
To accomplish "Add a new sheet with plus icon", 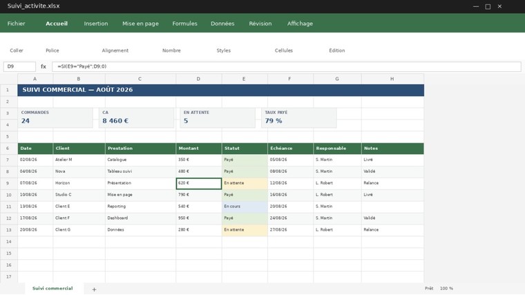I will 94,289.
